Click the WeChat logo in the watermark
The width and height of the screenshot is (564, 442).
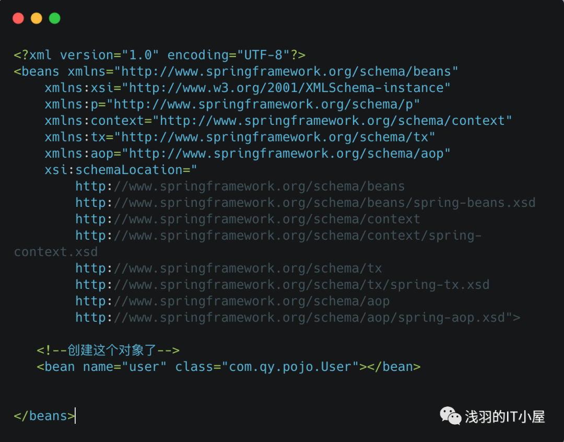click(450, 416)
